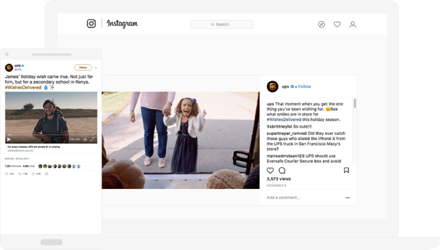Play the UPS tweet video
Screen dimensions: 448x250
[x=9, y=139]
